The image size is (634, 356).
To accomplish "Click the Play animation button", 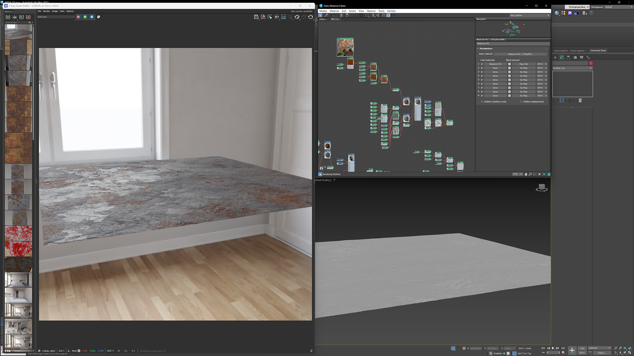I will pyautogui.click(x=553, y=348).
